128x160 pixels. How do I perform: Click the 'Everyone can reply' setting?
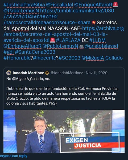[14, 156]
